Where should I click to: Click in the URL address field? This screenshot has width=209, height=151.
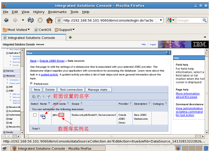pos(108,20)
